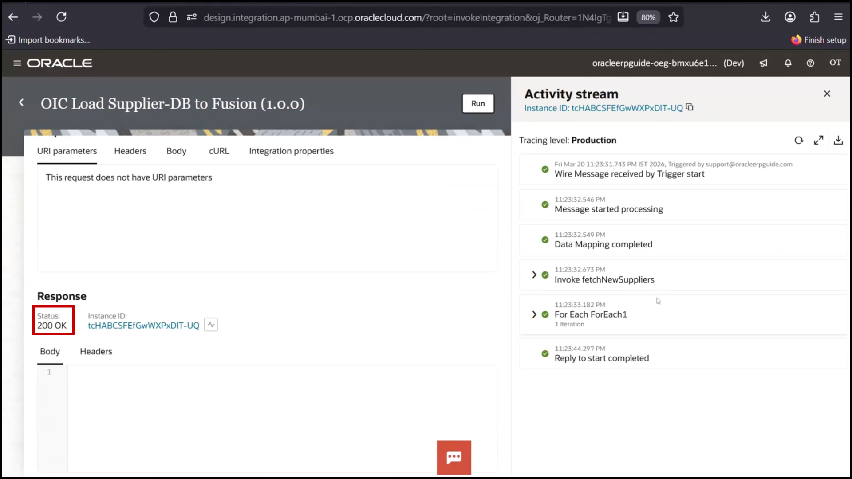Click the Run button
The image size is (852, 479).
(478, 103)
